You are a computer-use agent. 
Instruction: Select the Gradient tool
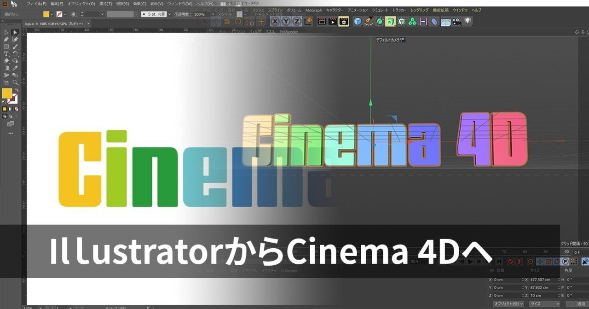(6, 68)
